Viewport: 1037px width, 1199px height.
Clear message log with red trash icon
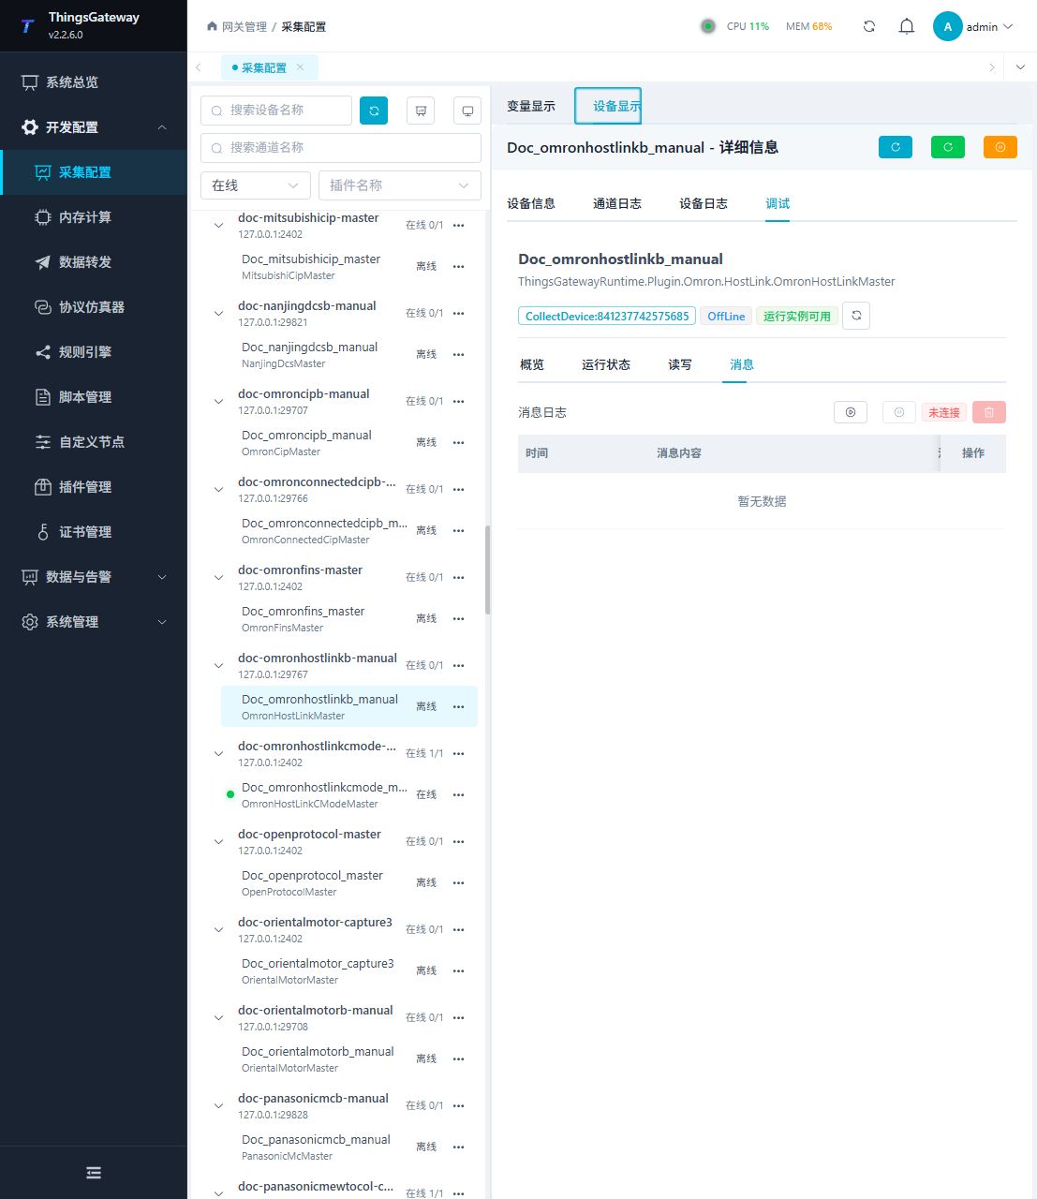[x=989, y=412]
